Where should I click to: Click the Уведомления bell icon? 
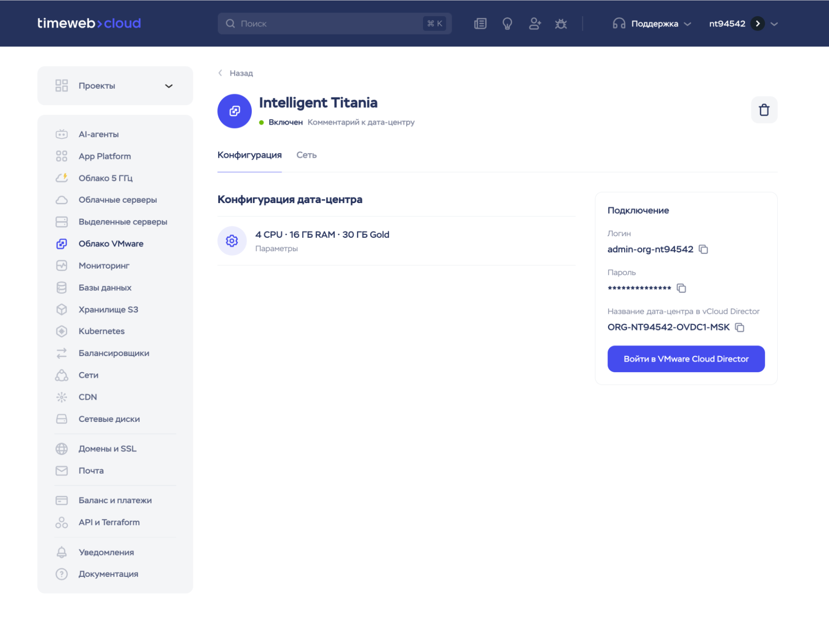pyautogui.click(x=61, y=552)
